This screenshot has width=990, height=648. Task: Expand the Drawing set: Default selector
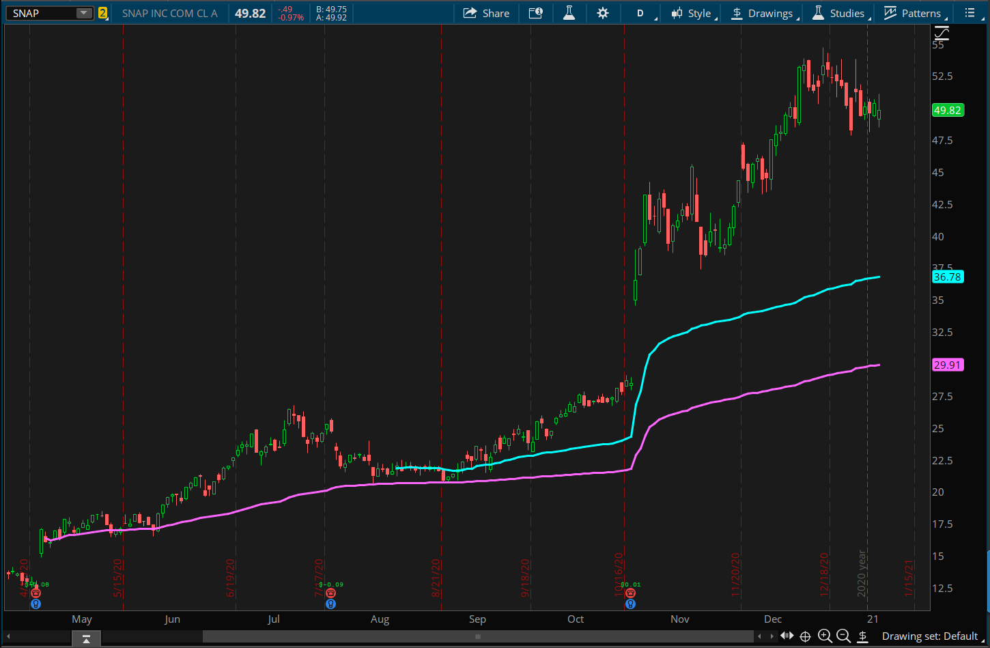point(929,636)
